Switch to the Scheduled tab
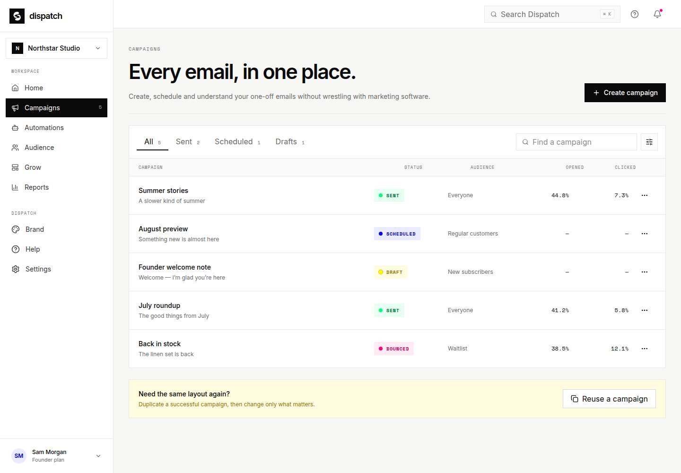 point(237,142)
